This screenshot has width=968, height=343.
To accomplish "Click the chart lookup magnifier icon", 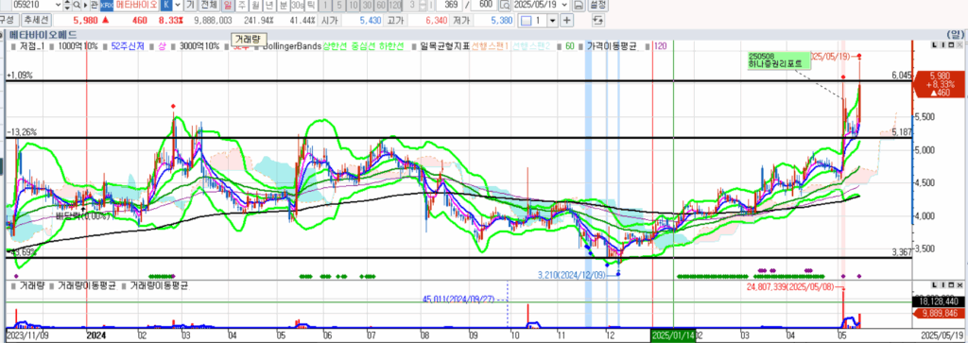I will tap(505, 5).
